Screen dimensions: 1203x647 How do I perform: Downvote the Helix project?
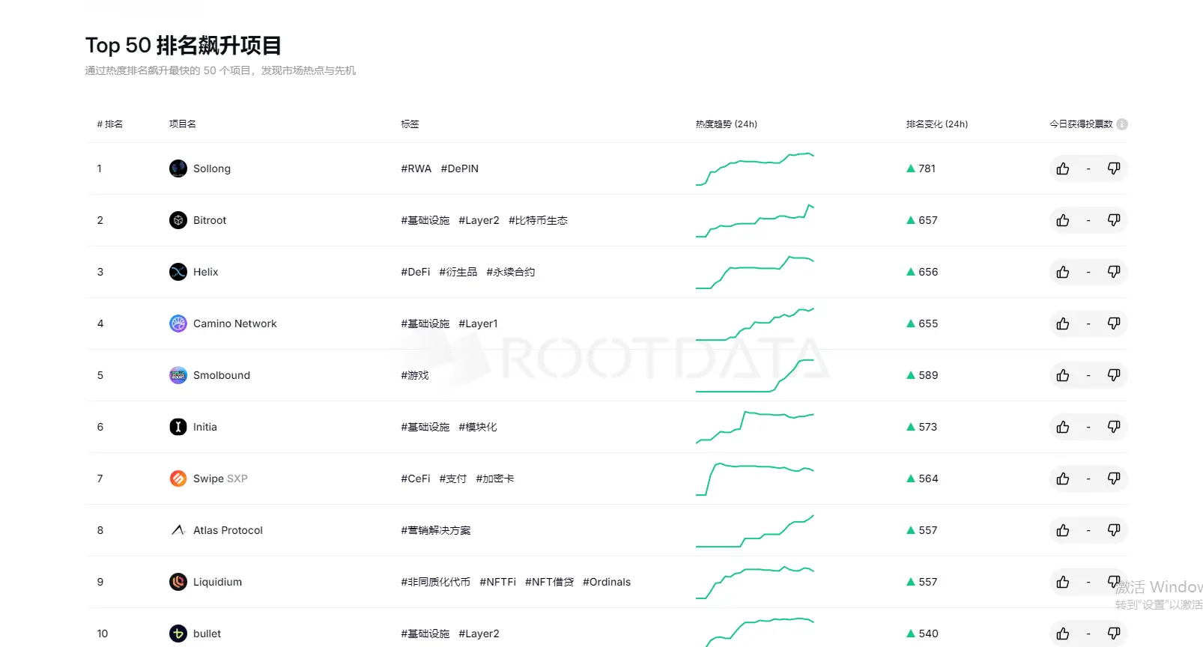1114,272
